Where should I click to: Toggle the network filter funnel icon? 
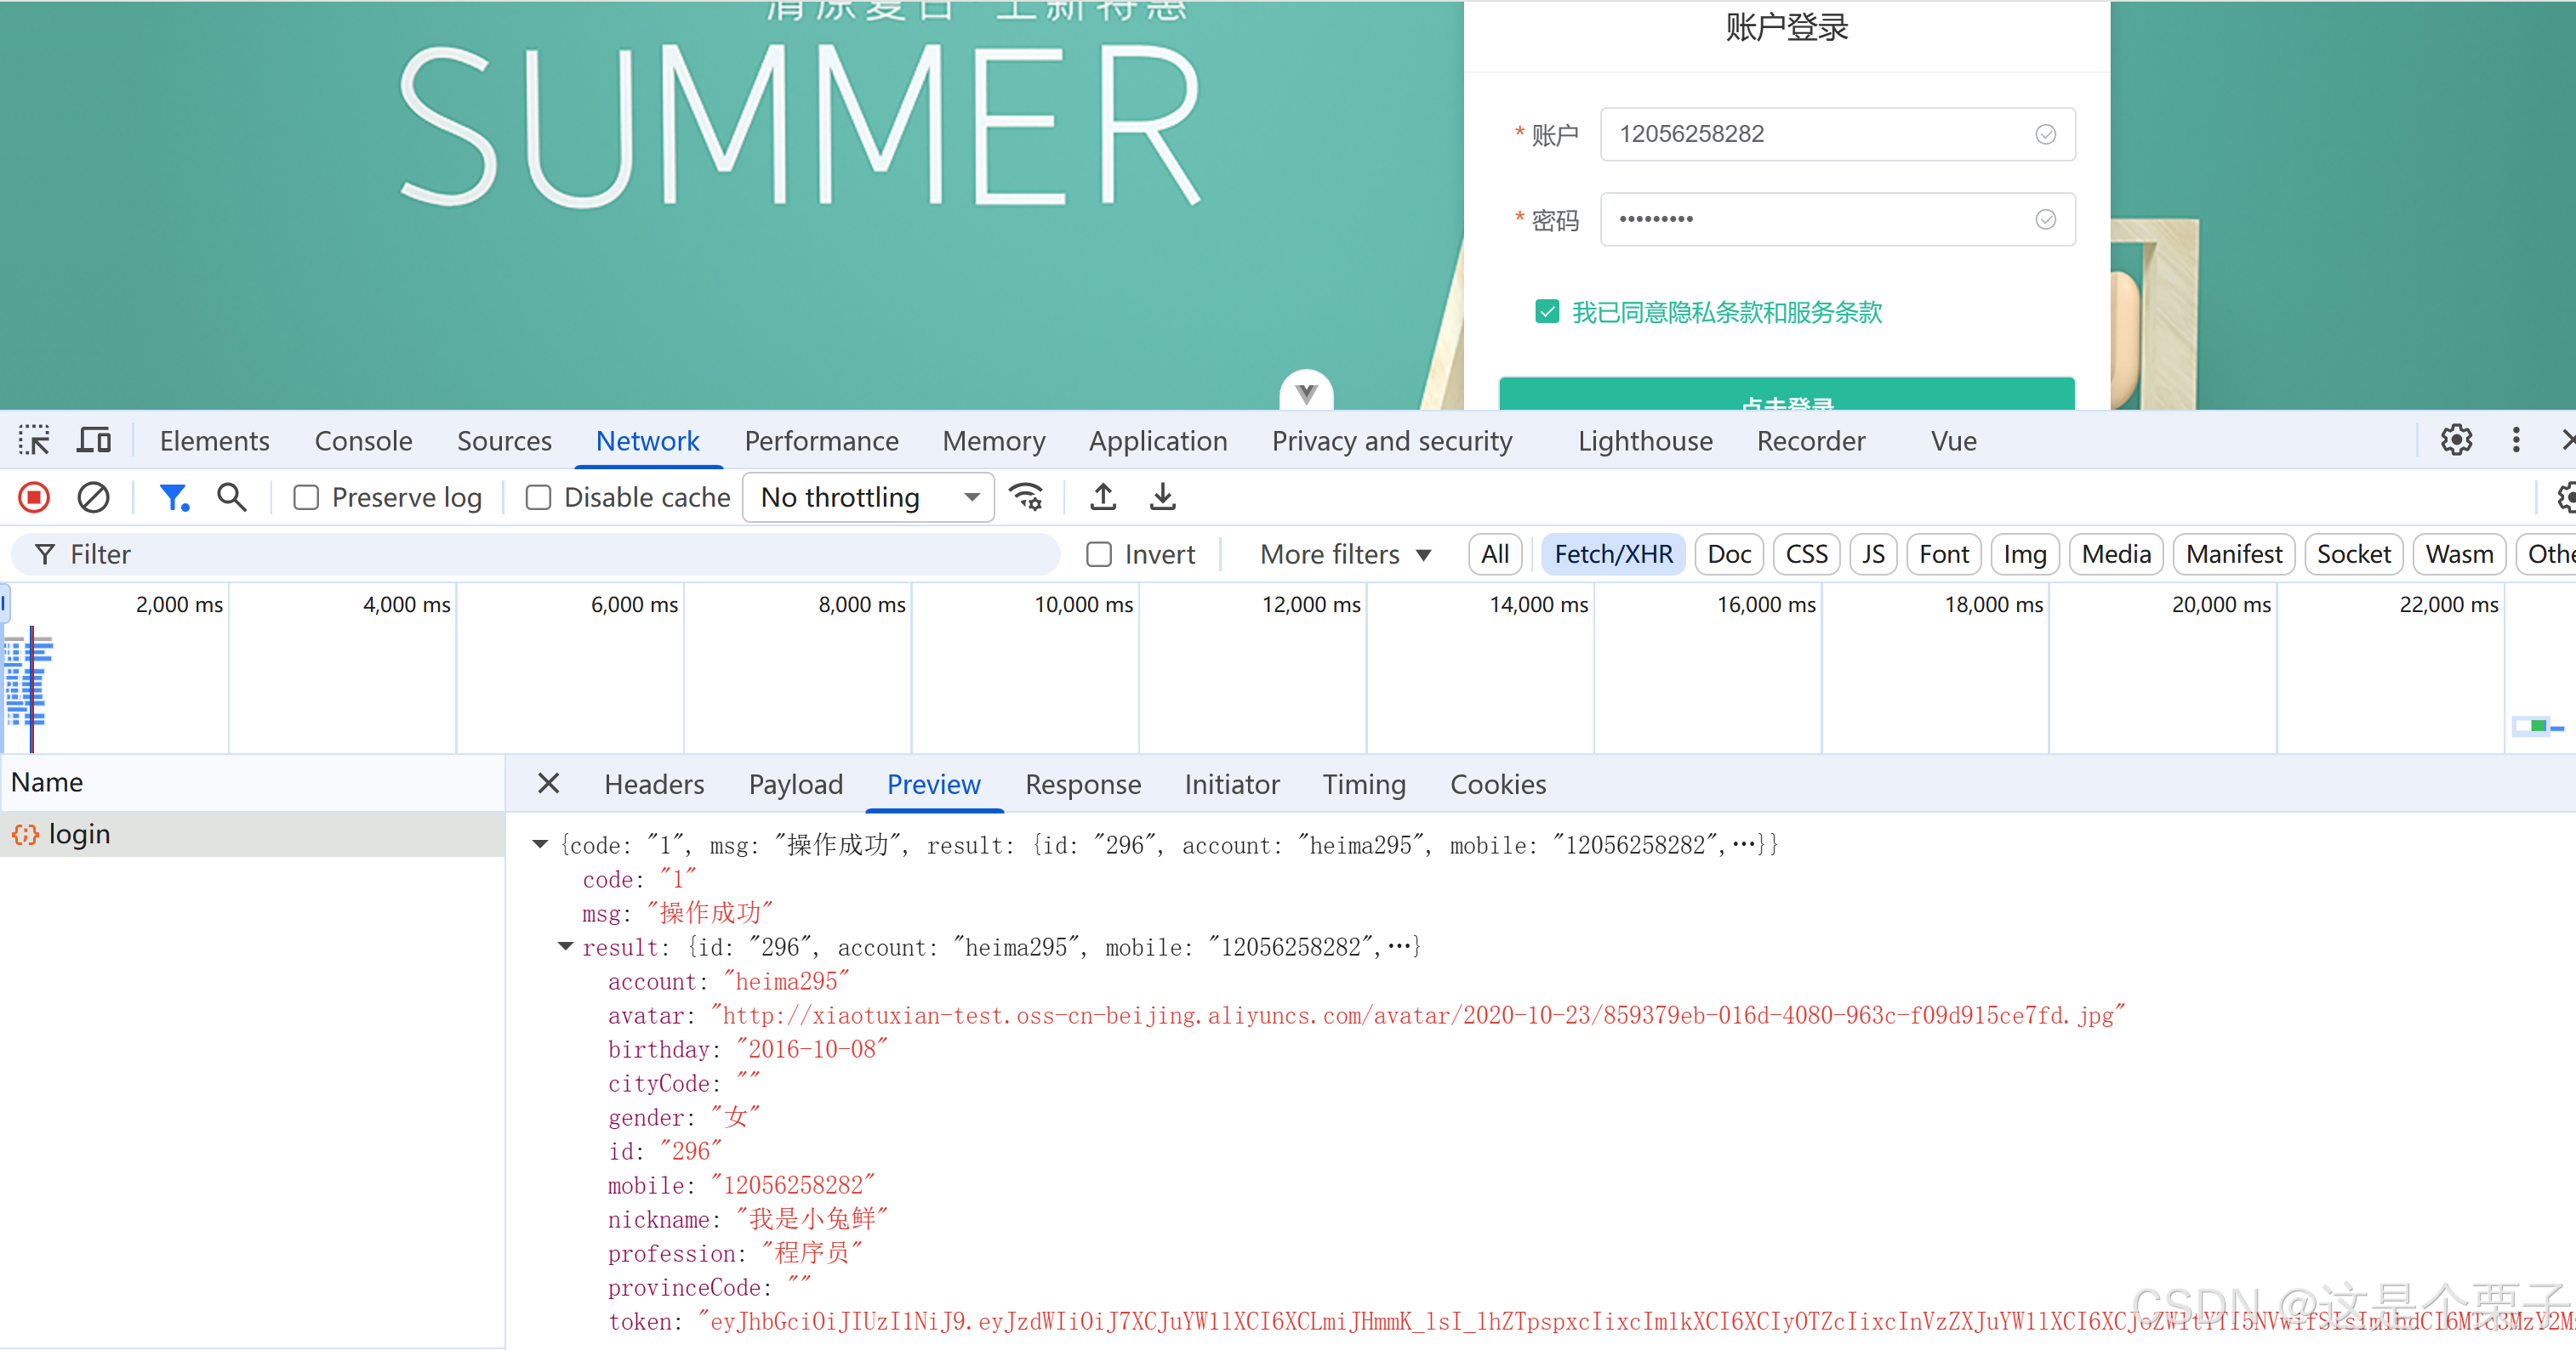click(x=173, y=496)
